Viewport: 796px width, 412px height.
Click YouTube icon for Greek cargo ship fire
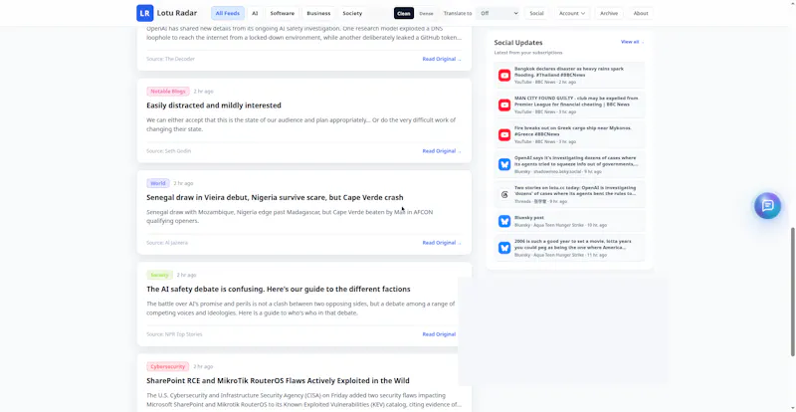pyautogui.click(x=504, y=134)
